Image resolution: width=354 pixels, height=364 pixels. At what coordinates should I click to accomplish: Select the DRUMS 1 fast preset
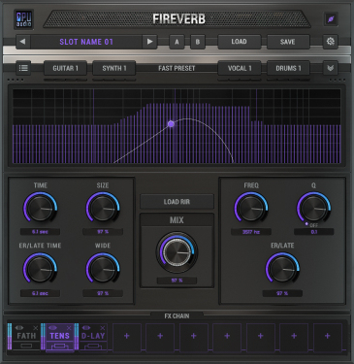[x=288, y=68]
